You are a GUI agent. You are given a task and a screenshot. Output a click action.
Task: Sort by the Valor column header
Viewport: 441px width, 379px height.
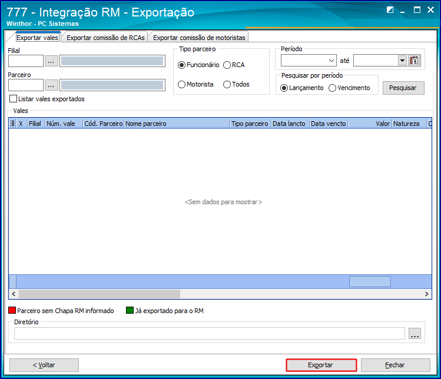click(x=370, y=124)
